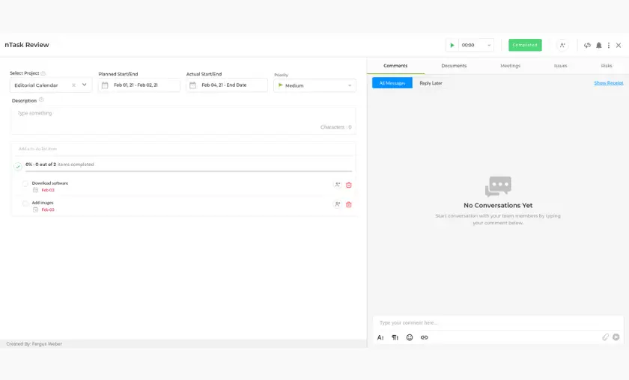629x380 pixels.
Task: Select the All Messages filter button
Action: tap(392, 83)
